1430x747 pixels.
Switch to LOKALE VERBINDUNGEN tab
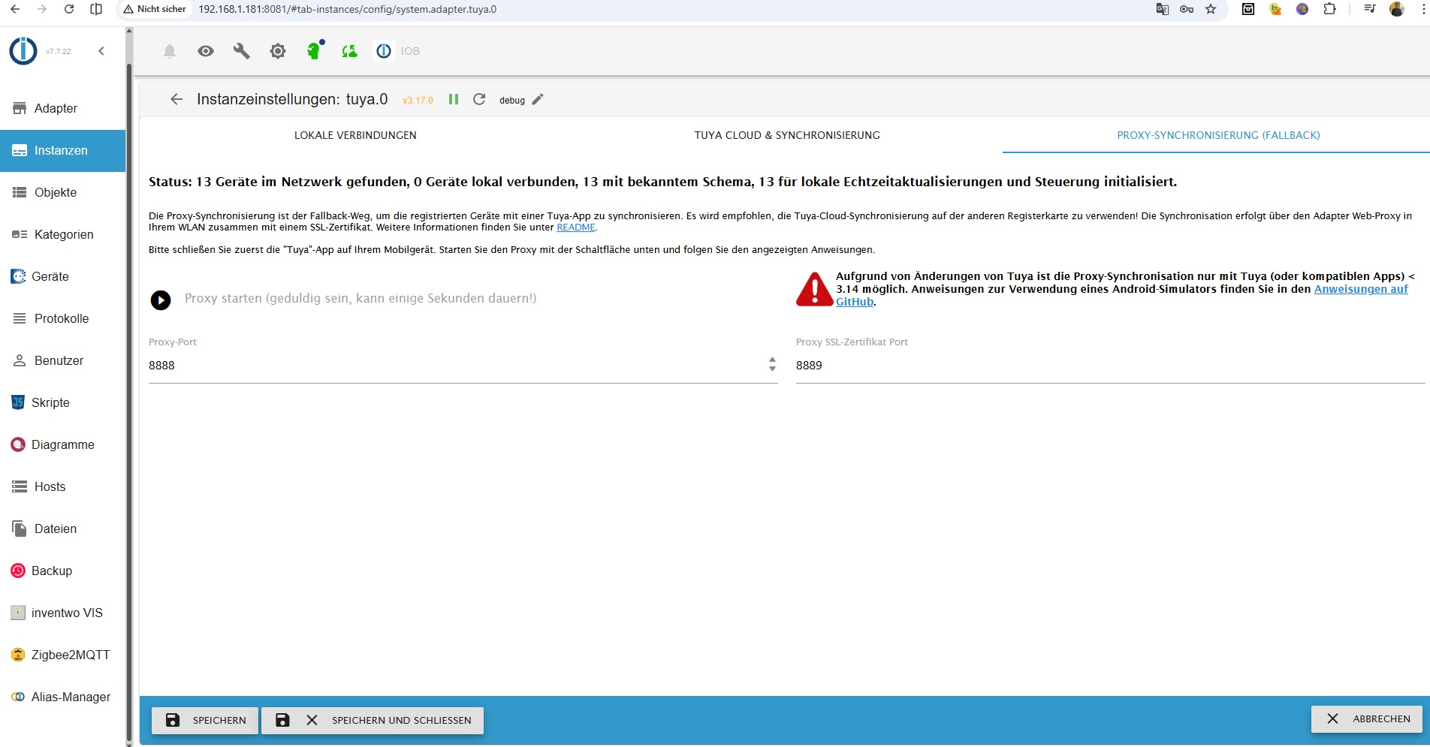tap(354, 135)
